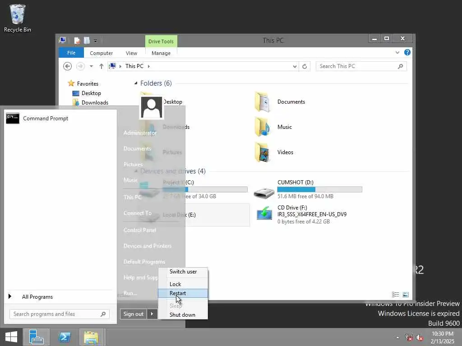Viewport: 462px width, 346px height.
Task: Click the Start button on taskbar
Action: click(11, 337)
